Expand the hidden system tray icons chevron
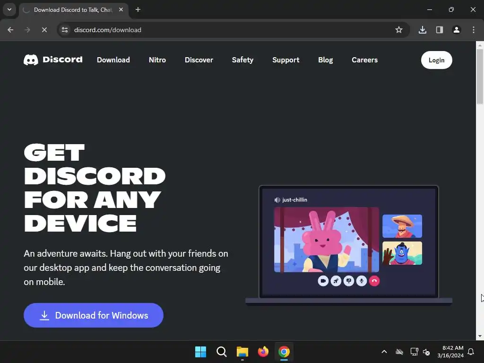 click(x=384, y=352)
